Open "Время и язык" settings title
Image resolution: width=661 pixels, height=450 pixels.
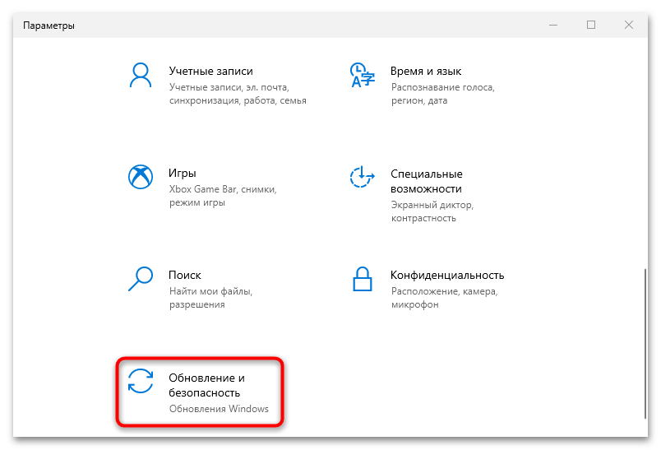426,71
